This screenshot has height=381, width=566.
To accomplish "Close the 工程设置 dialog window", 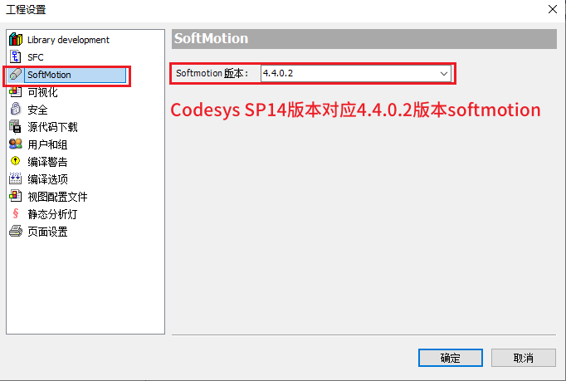I will point(552,10).
